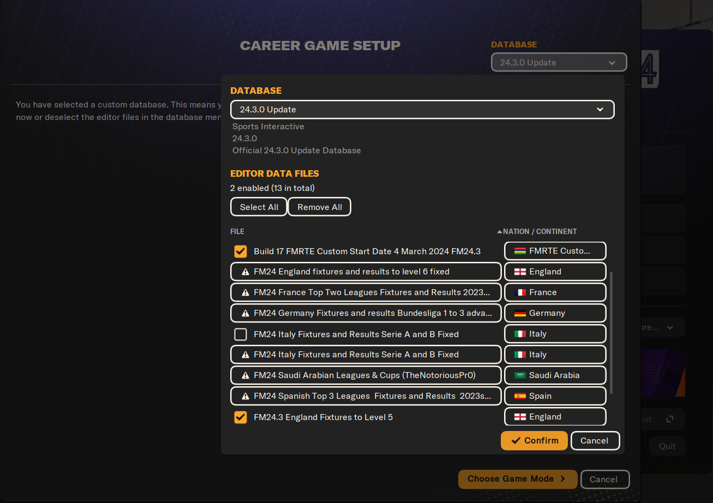The height and width of the screenshot is (503, 713).
Task: Click warning icon on FM24 Germany Fixtures row
Action: click(x=245, y=313)
